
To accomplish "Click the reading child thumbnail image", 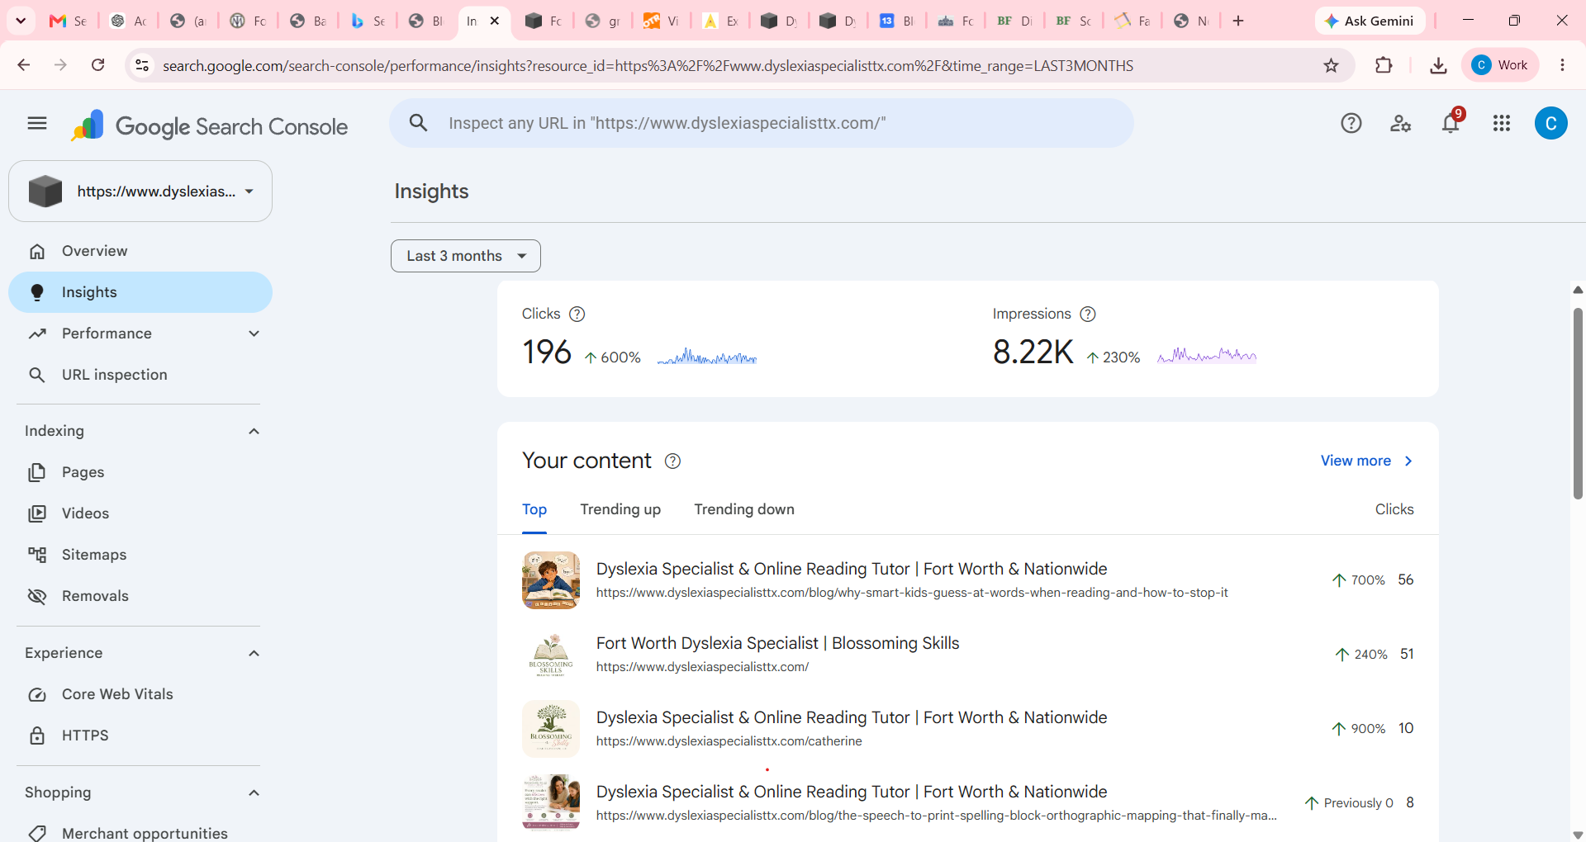I will [551, 580].
